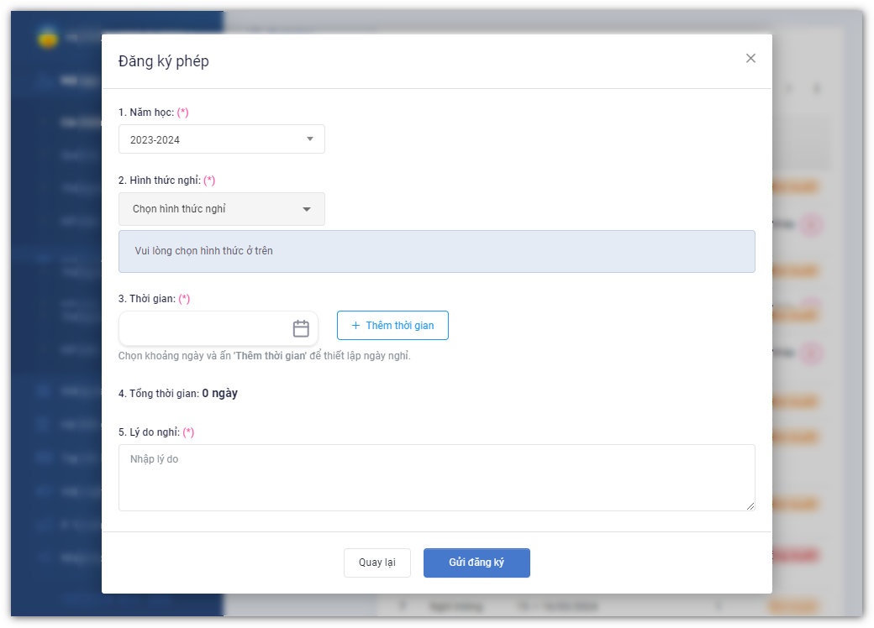
Task: Click the Vui lòng chọn hình thức notice box
Action: [x=436, y=251]
